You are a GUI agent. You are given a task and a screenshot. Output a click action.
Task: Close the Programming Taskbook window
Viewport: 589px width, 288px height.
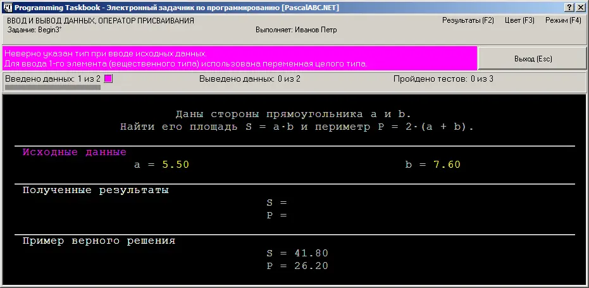point(580,8)
